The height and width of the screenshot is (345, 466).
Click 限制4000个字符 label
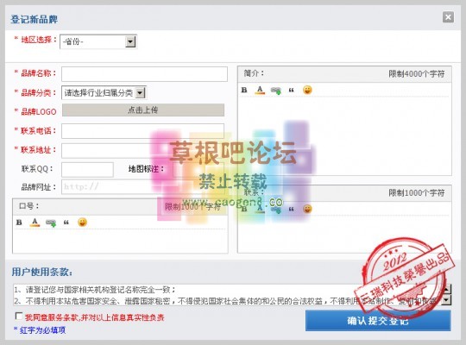pos(417,73)
